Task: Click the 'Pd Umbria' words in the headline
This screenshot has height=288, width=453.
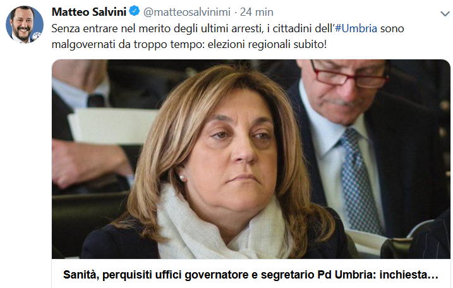Action: 347,275
